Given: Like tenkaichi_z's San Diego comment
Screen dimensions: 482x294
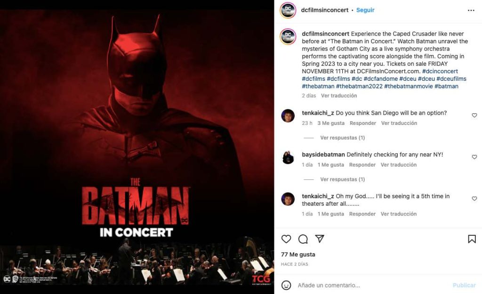Looking at the screenshot, I should click(474, 115).
